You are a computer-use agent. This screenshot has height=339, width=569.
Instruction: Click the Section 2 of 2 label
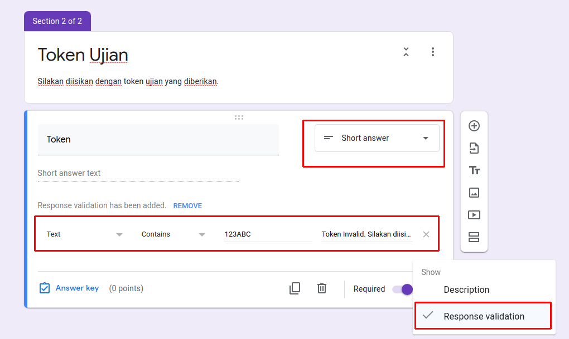(57, 21)
